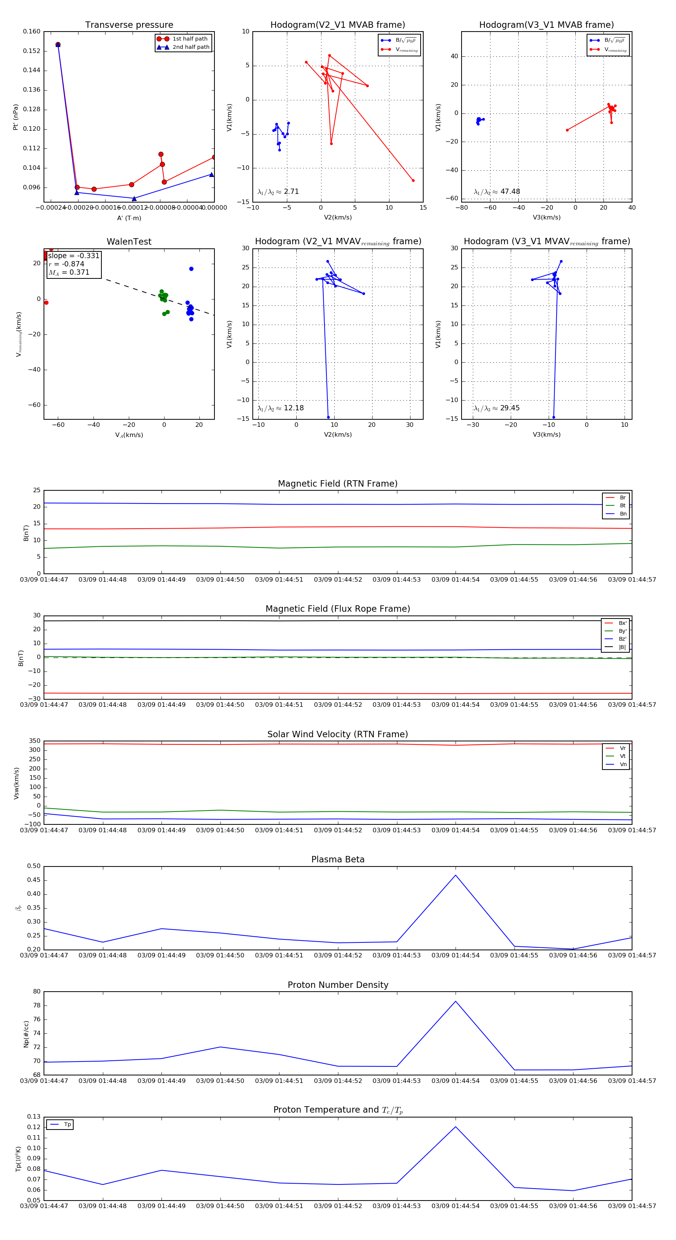Click the Proton Number Density peak point
Screen dimensions: 676x1240
click(456, 1001)
